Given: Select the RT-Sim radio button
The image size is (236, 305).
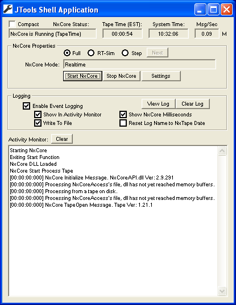Looking at the screenshot, I should tap(91, 53).
